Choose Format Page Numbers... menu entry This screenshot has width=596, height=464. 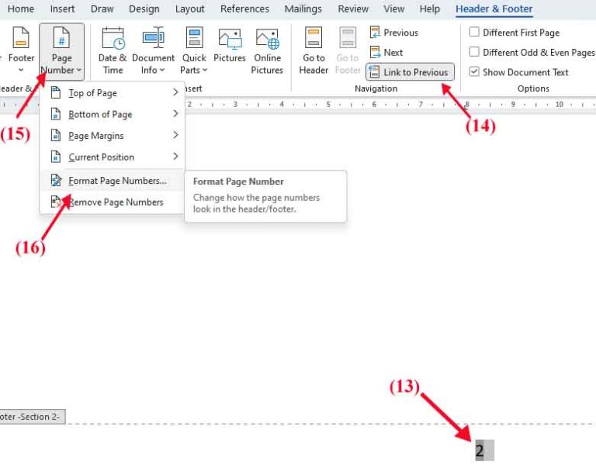112,181
